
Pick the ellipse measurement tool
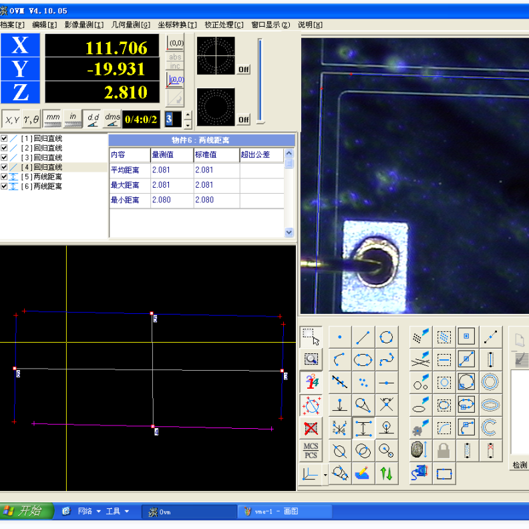tap(363, 360)
